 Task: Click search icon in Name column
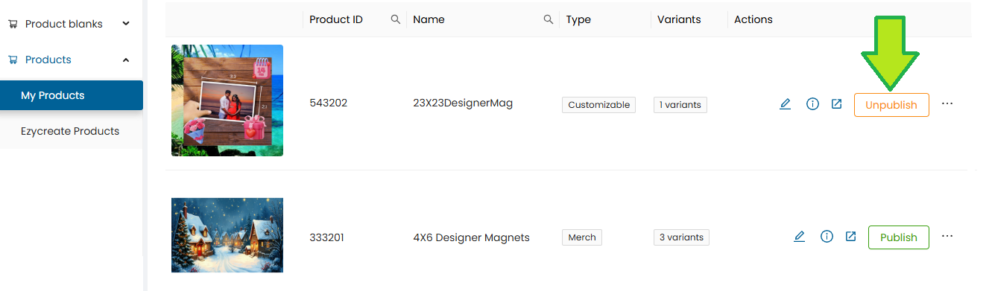(549, 19)
